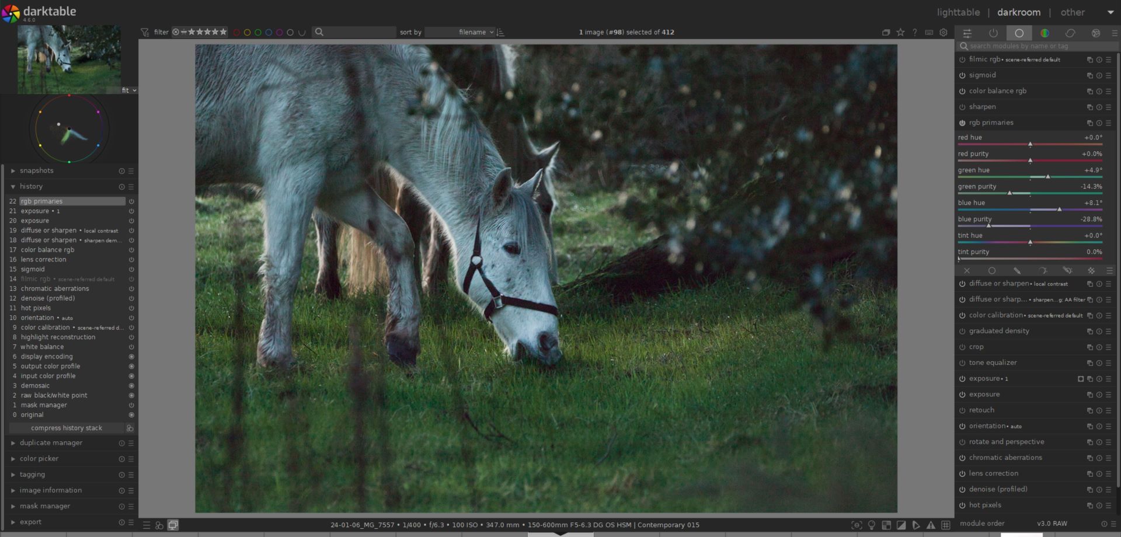Open the sort by filename dropdown
The height and width of the screenshot is (537, 1121).
point(459,32)
